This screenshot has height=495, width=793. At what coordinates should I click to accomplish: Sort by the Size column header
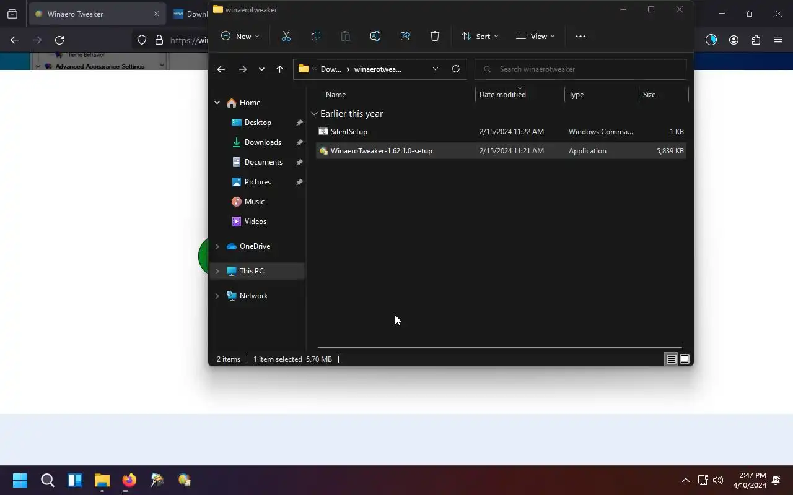tap(649, 95)
